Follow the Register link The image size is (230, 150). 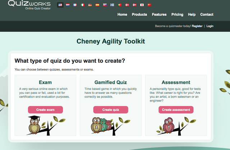tap(197, 26)
